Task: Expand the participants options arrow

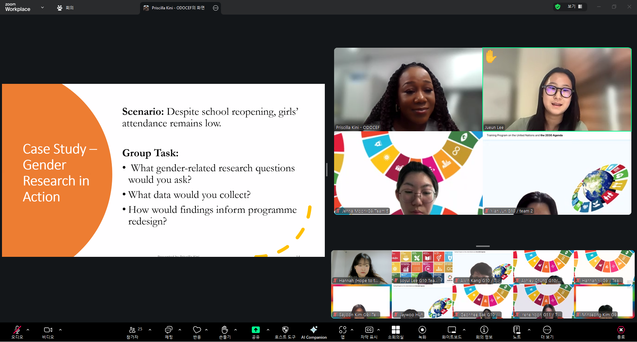Action: [x=150, y=330]
